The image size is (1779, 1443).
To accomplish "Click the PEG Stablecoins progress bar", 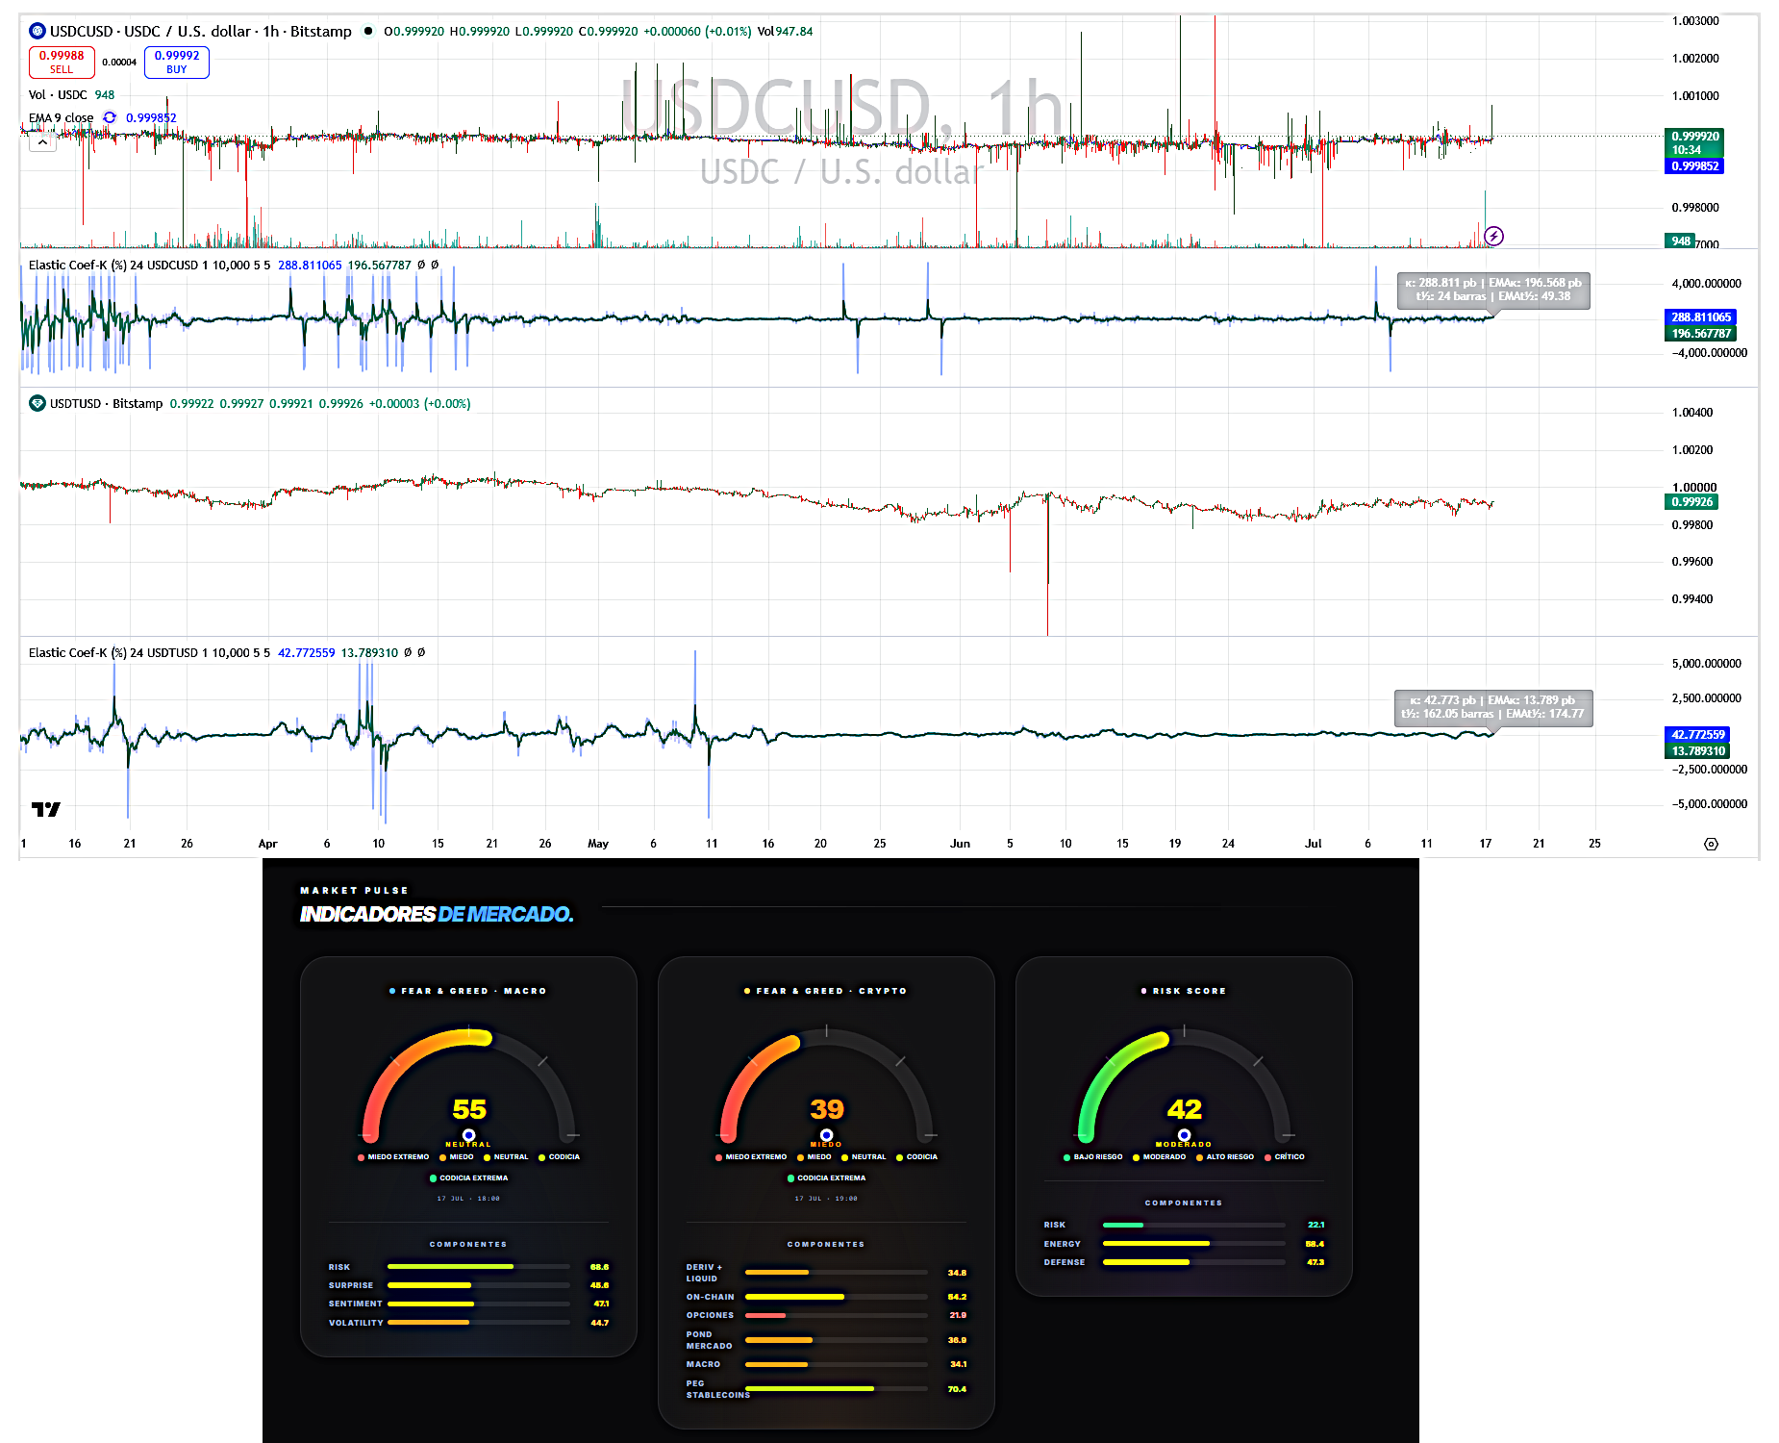I will [836, 1389].
